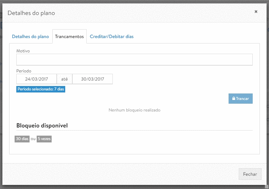Click the modal title Detalhes do plano
Image resolution: width=269 pixels, height=189 pixels.
coord(31,13)
